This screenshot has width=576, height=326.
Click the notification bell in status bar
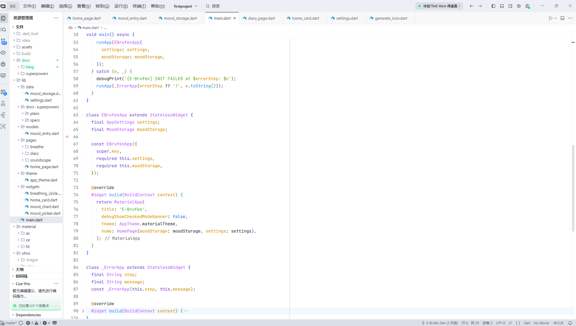pos(570,323)
